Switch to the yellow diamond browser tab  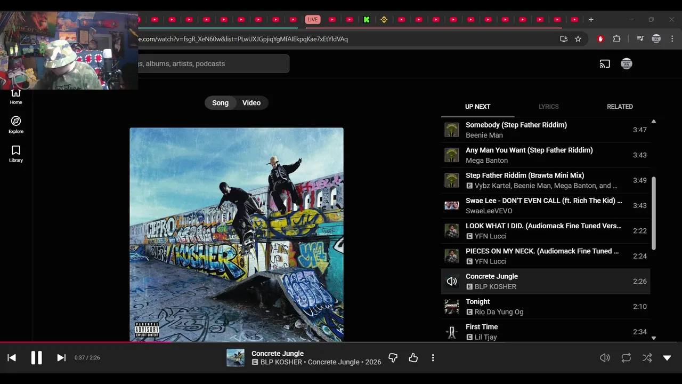[x=384, y=20]
